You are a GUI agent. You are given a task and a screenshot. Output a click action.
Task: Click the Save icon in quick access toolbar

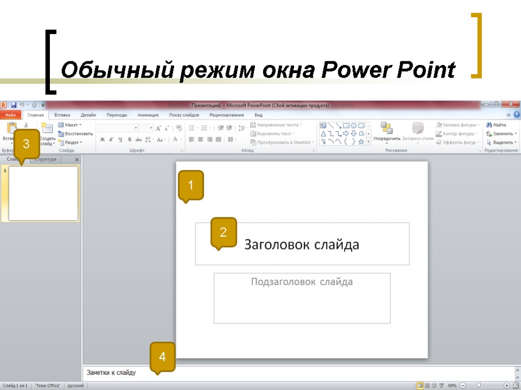[14, 105]
